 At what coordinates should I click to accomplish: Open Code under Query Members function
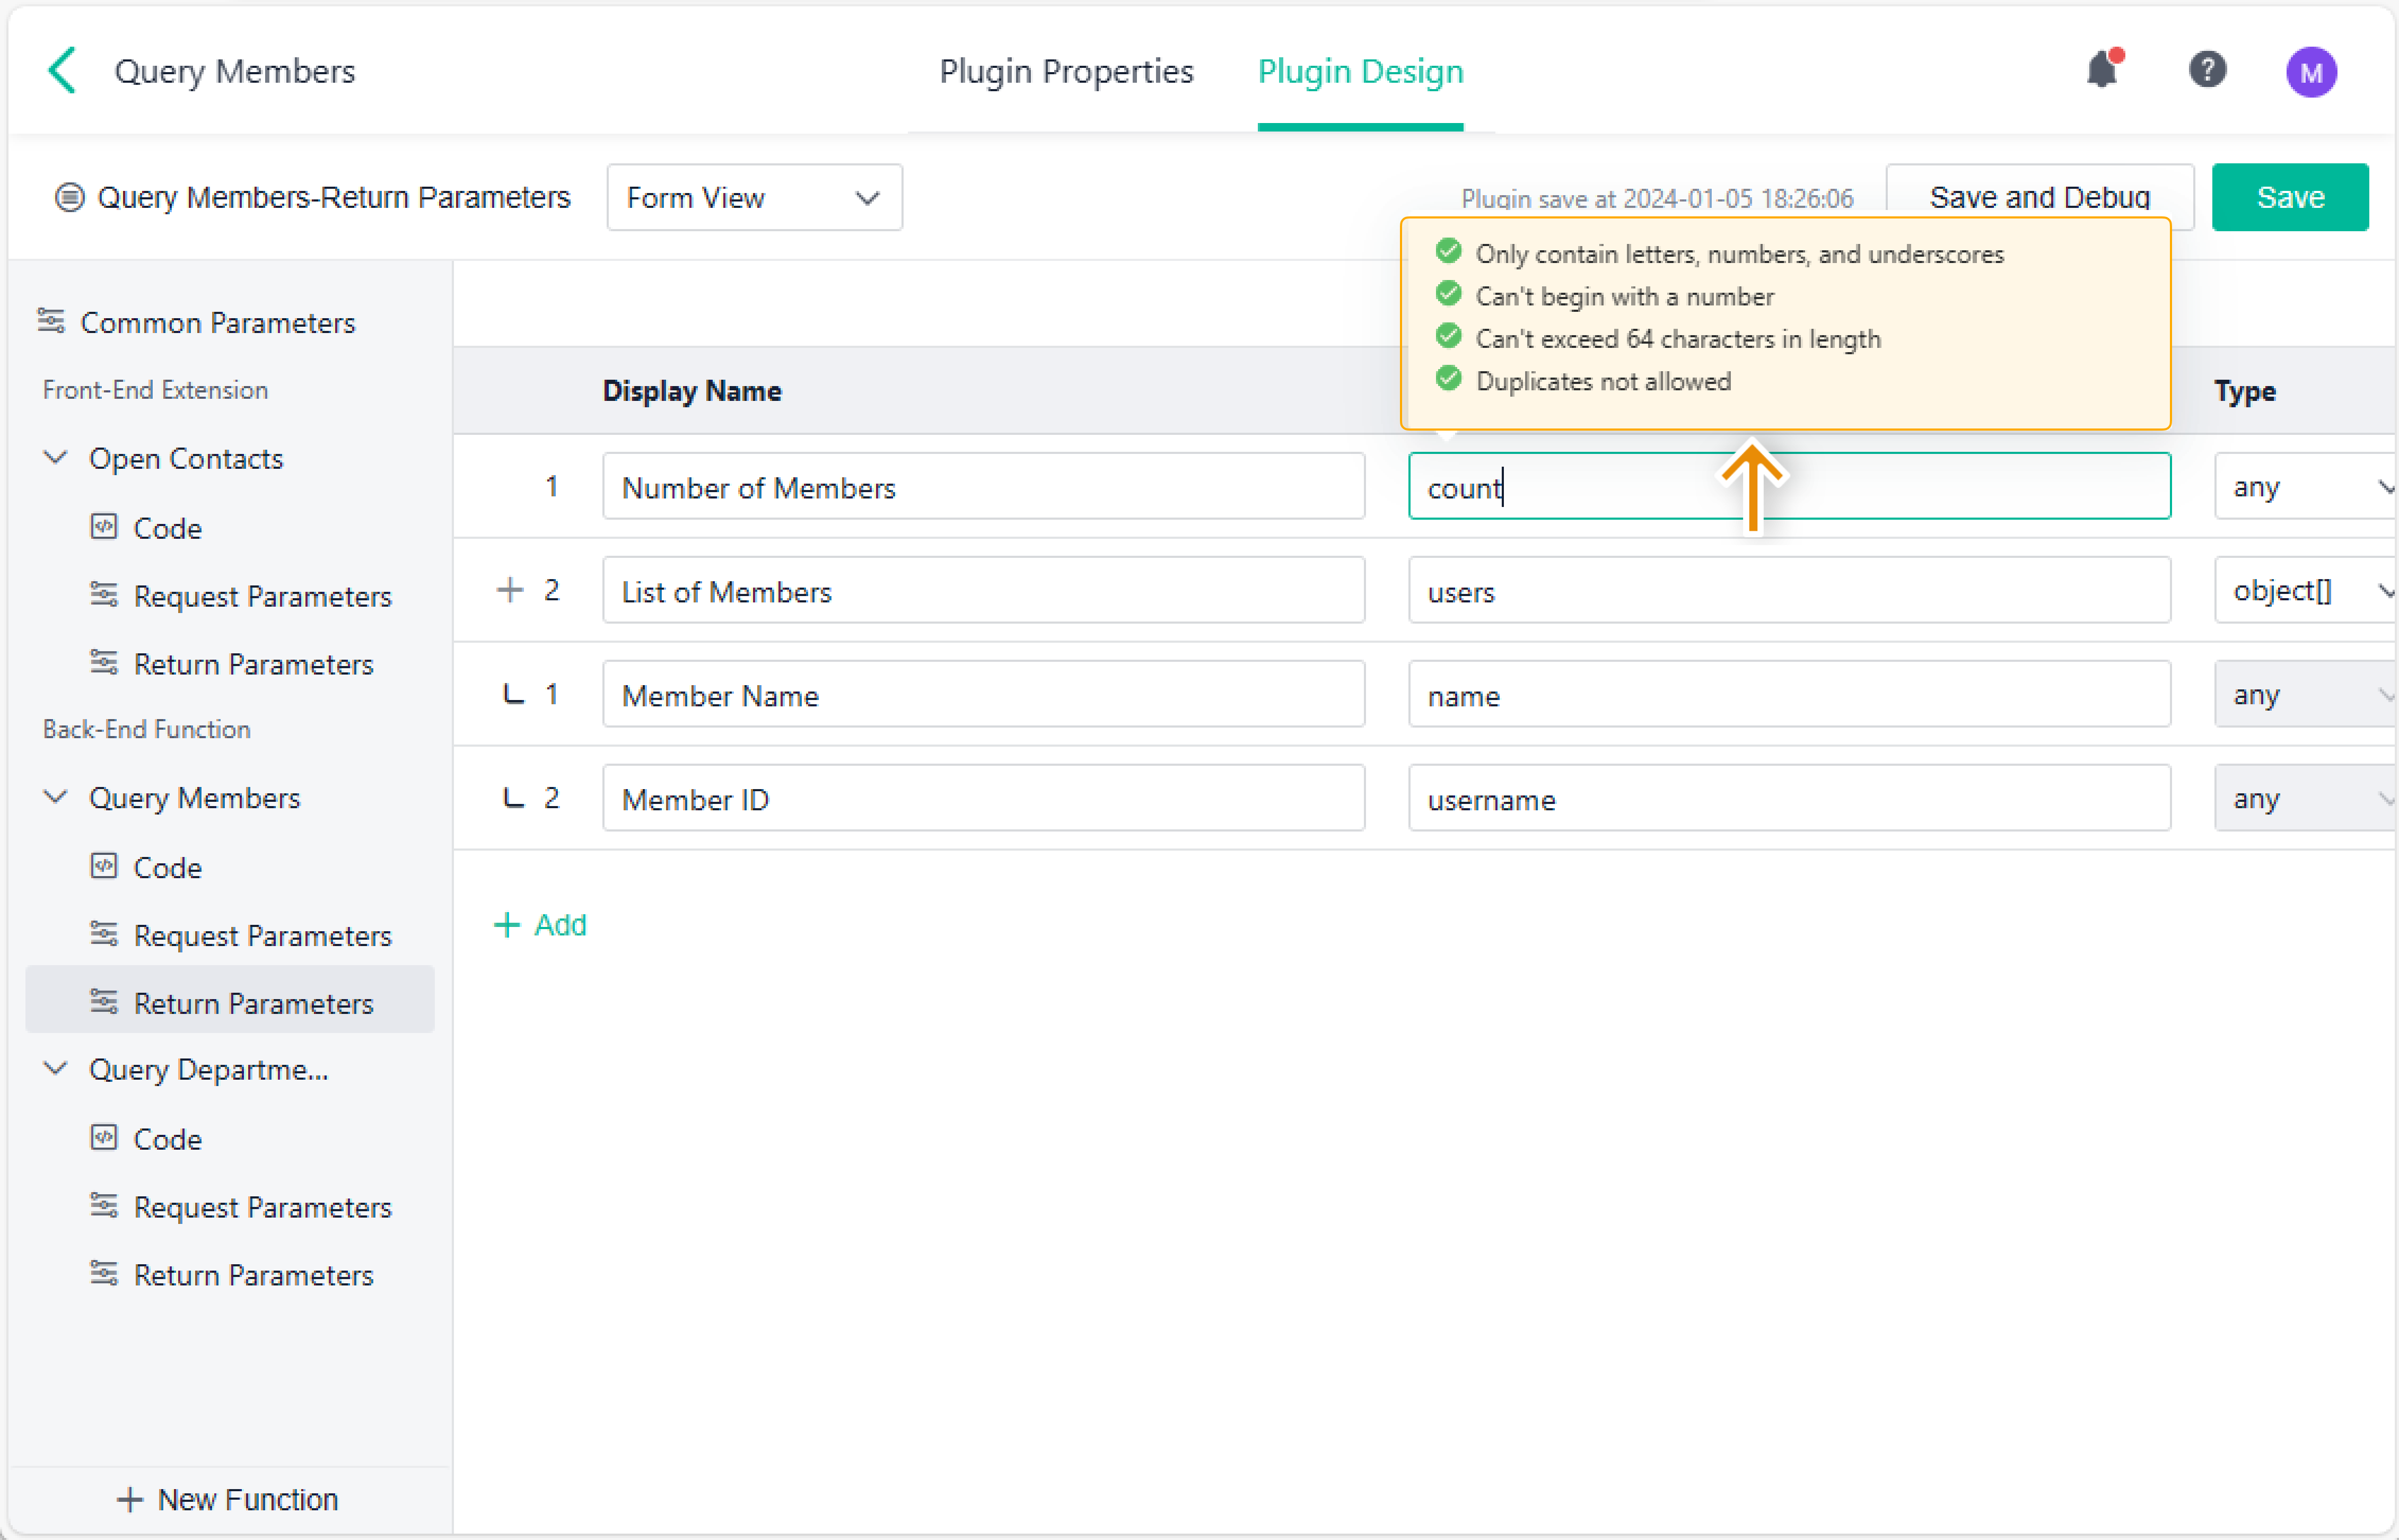click(x=167, y=867)
